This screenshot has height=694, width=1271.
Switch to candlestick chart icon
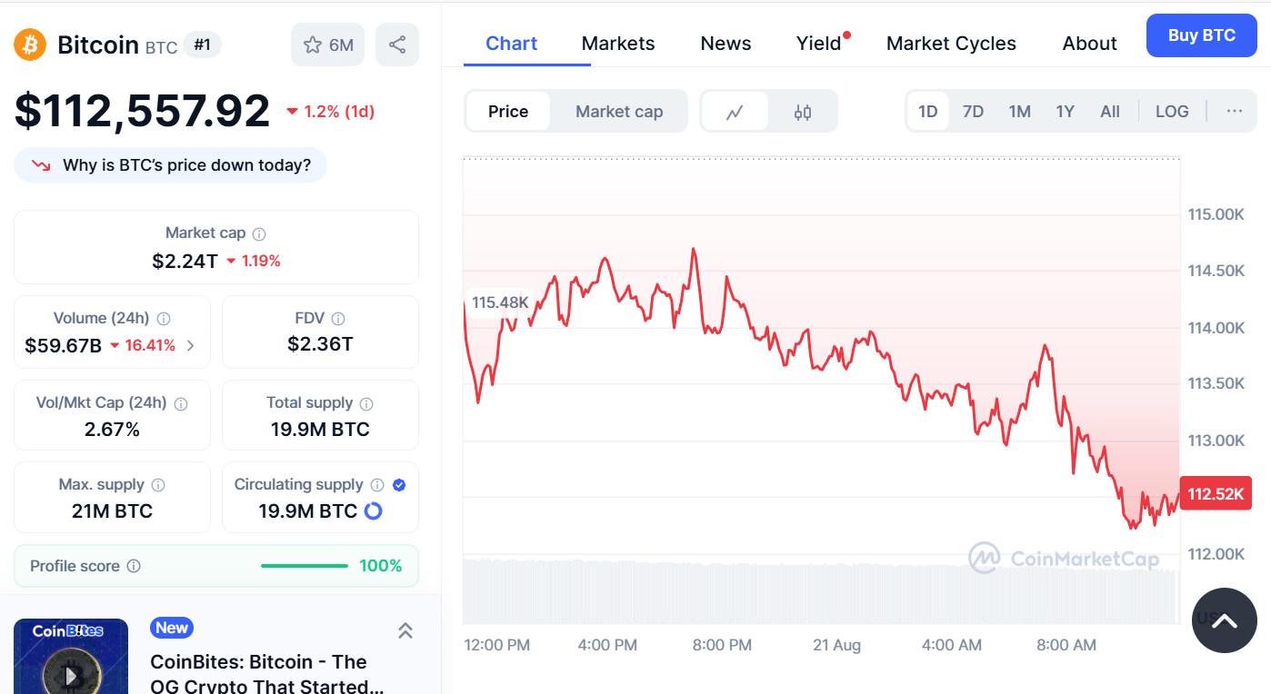(802, 112)
